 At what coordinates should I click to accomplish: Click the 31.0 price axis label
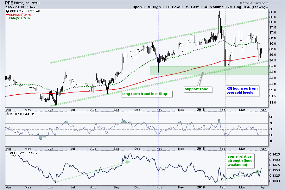[x=273, y=103]
